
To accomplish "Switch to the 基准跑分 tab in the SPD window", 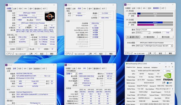I will pos(97,69).
